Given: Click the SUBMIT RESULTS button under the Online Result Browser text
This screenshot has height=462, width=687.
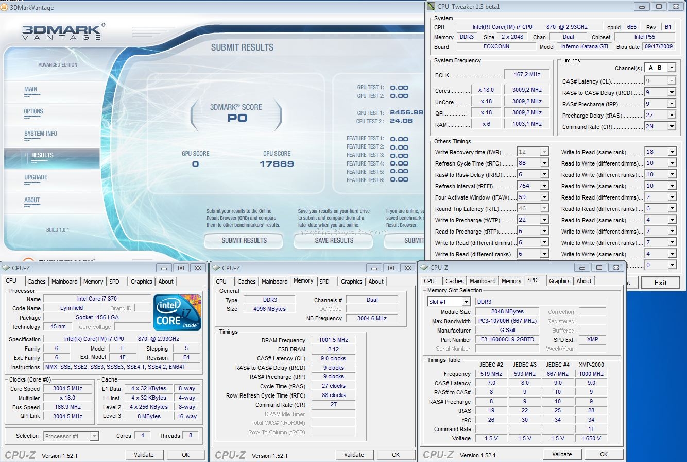Looking at the screenshot, I should tap(244, 240).
